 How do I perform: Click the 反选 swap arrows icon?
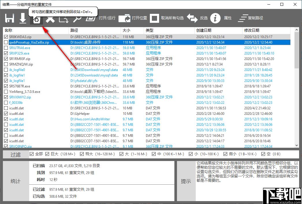click(x=192, y=18)
